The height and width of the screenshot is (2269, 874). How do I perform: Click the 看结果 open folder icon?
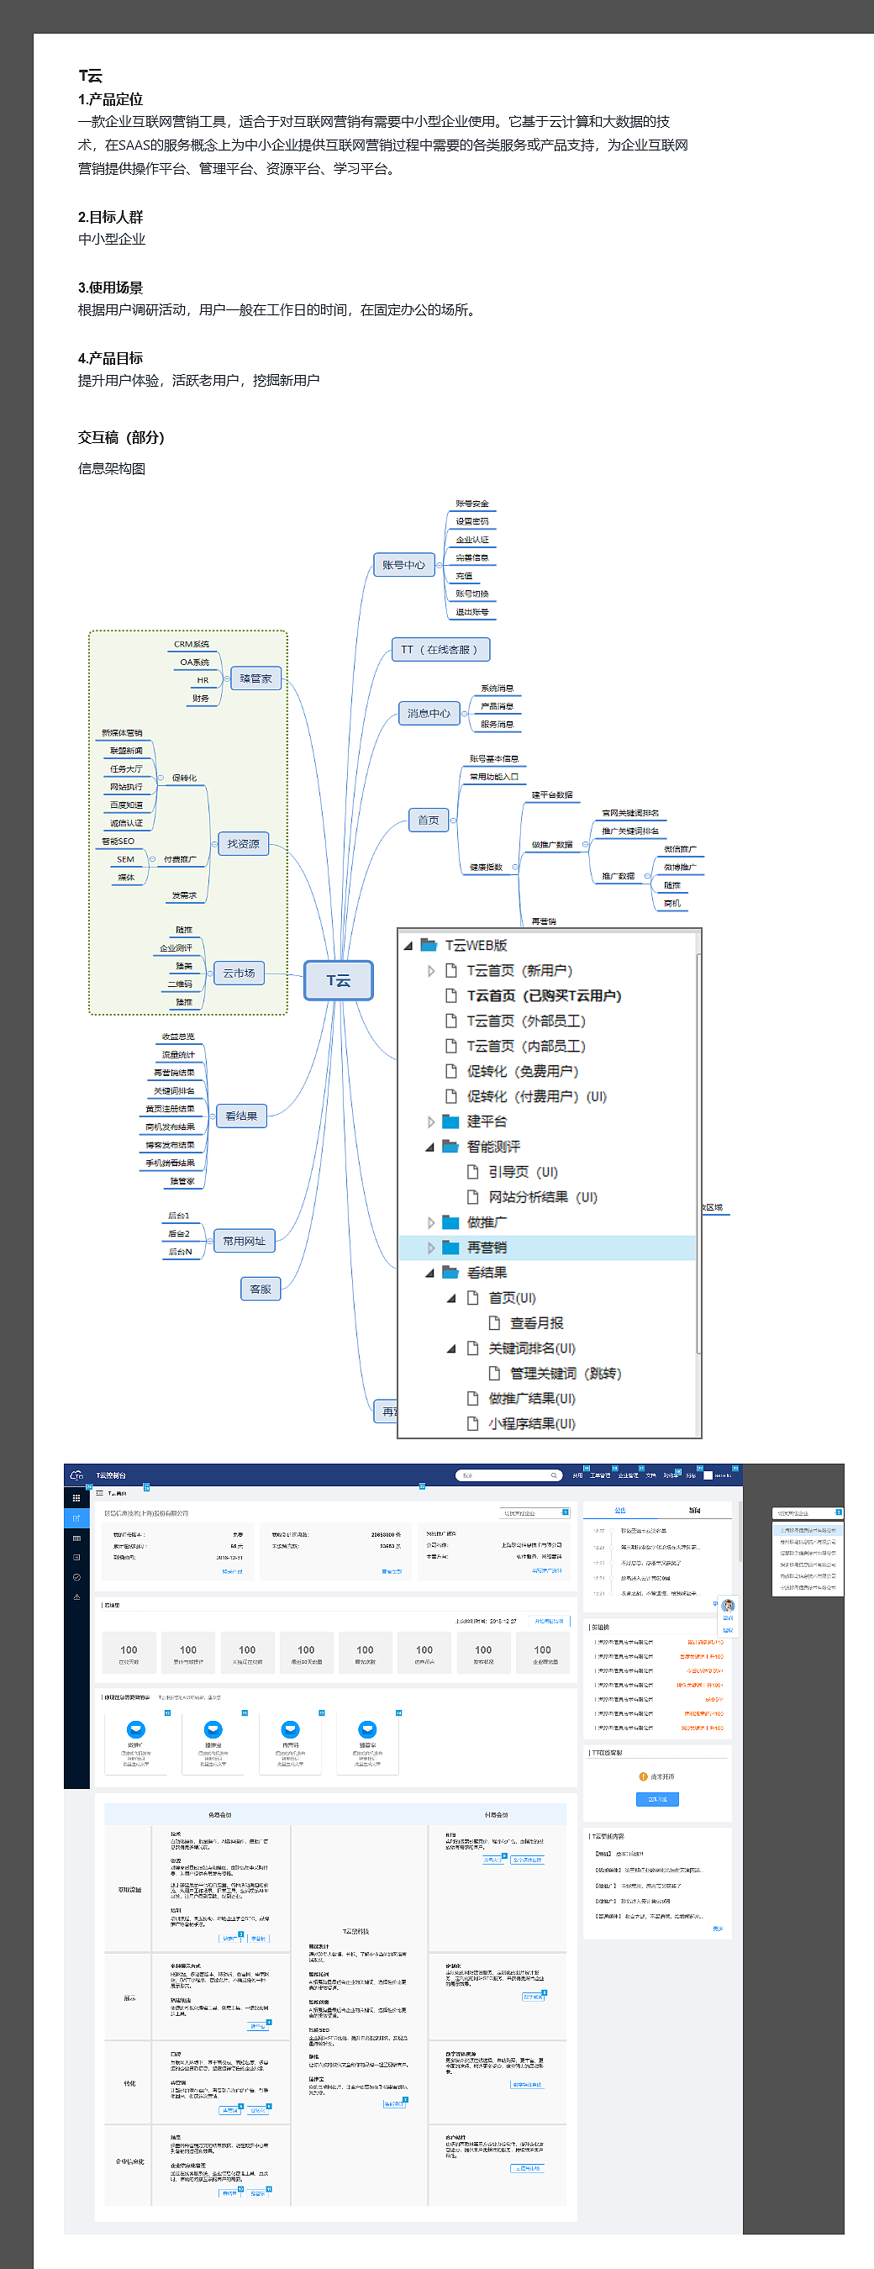coord(450,1272)
